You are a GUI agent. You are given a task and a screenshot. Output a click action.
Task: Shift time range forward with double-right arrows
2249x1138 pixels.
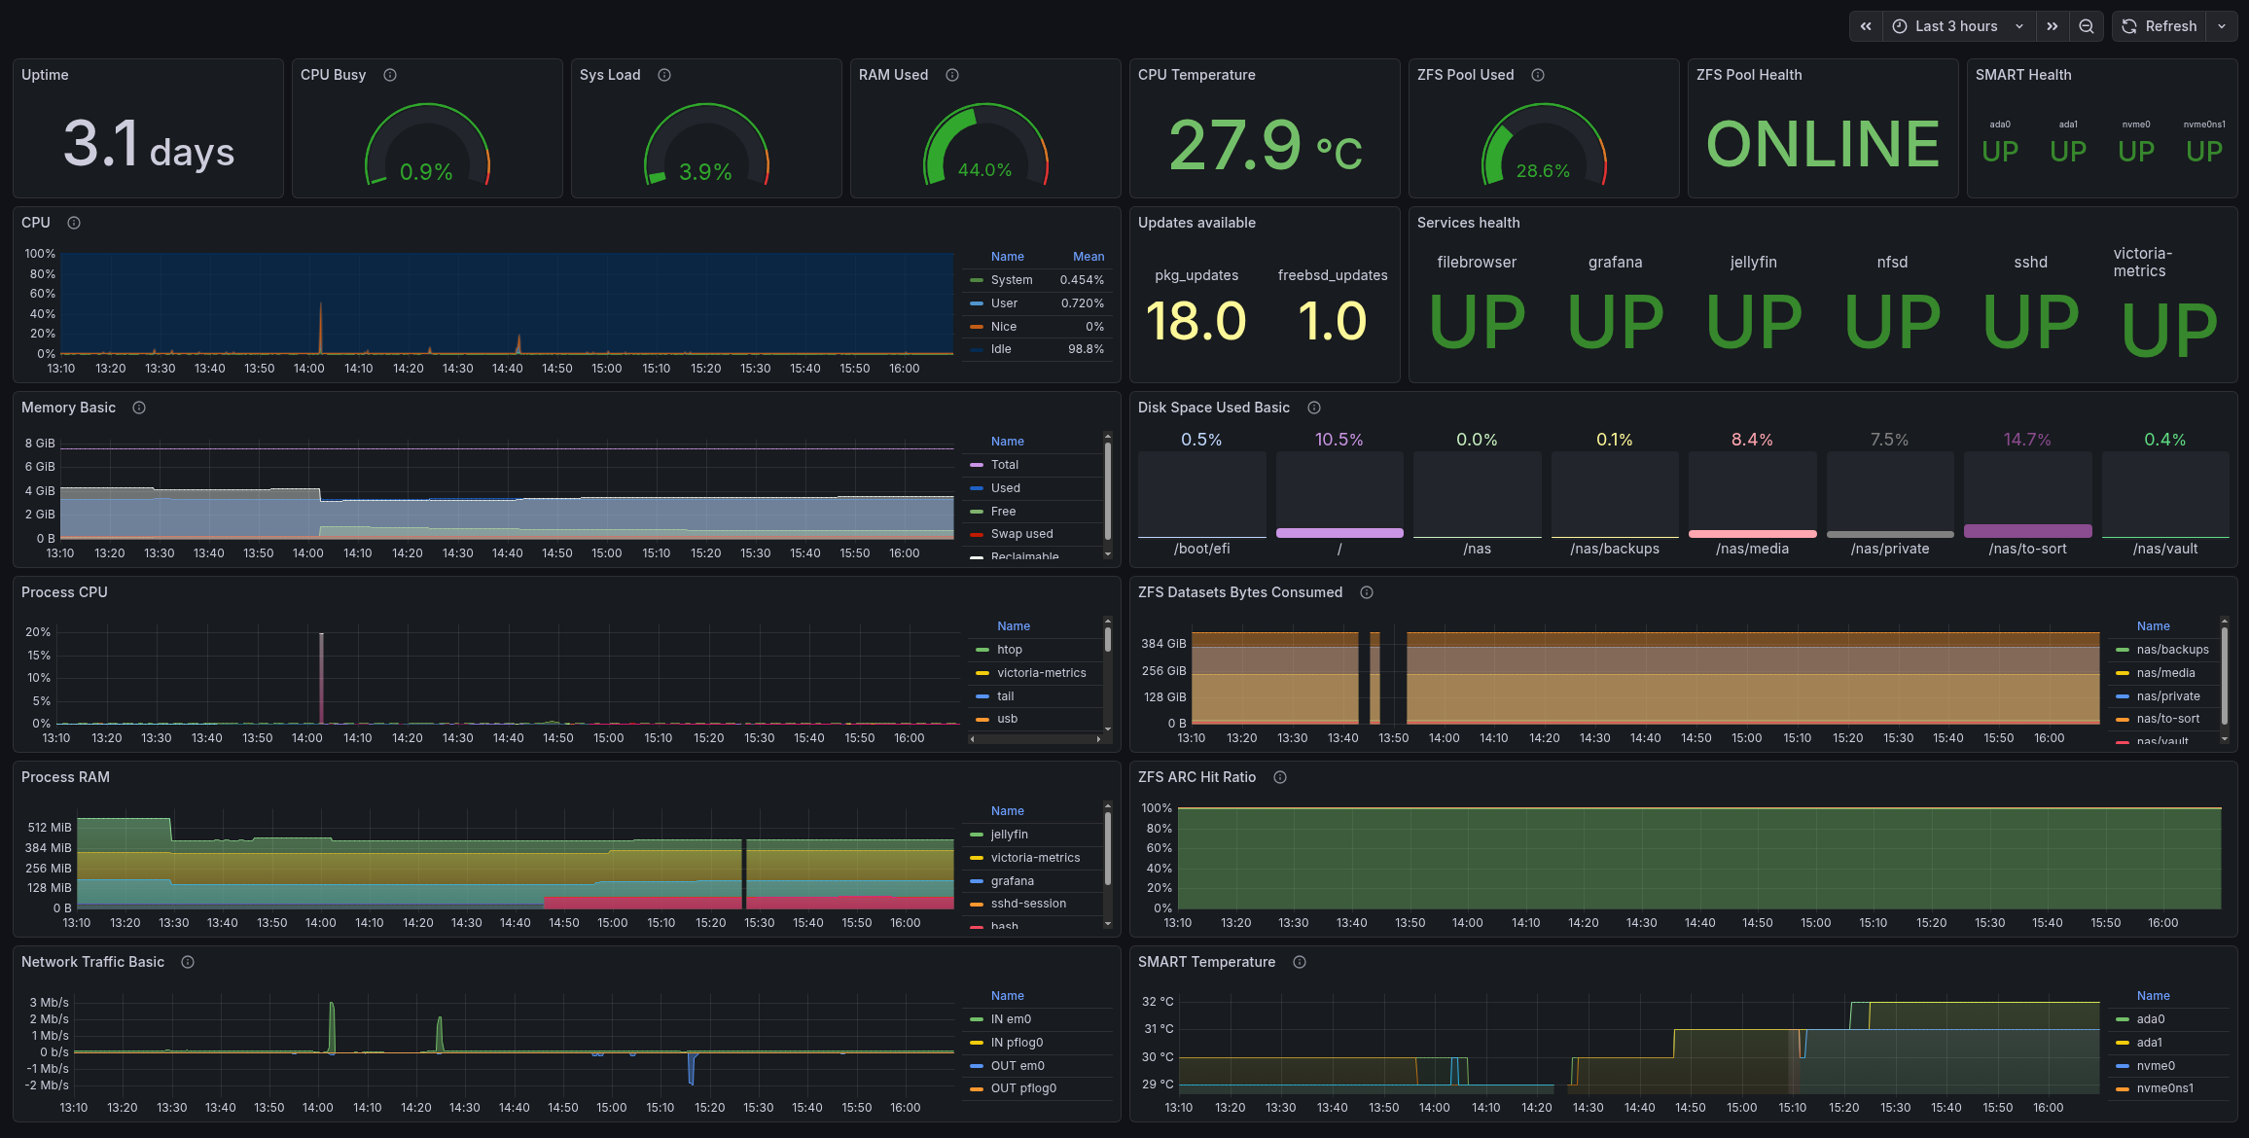(x=2052, y=26)
